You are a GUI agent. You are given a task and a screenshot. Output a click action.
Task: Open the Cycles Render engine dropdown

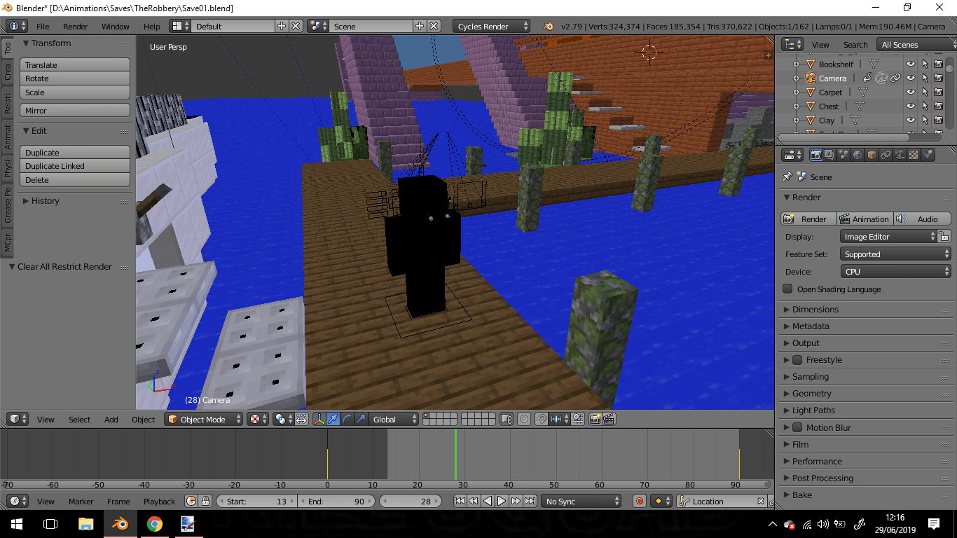(491, 27)
